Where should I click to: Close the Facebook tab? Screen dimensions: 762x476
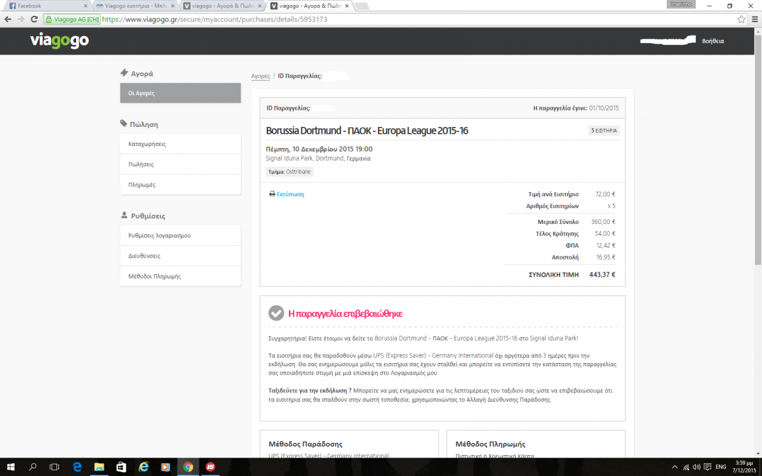pos(86,6)
